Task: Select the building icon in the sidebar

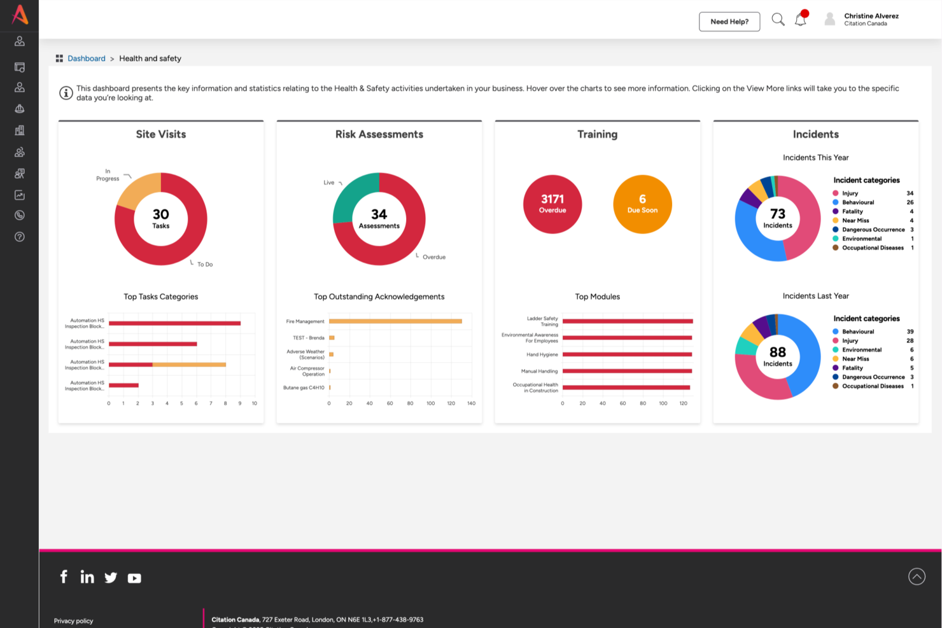Action: pyautogui.click(x=19, y=130)
